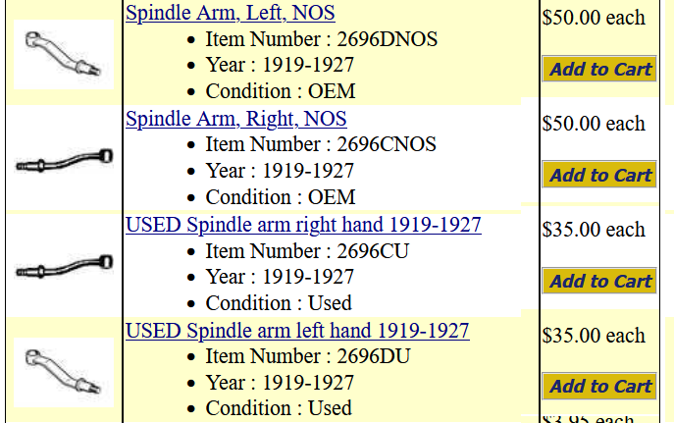Click the $50.00 price of Right NOS arm
Screen dimensions: 674x423
594,124
